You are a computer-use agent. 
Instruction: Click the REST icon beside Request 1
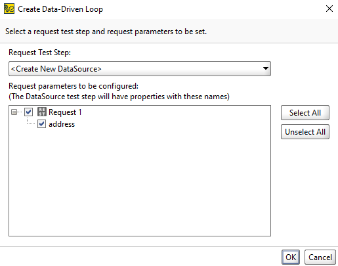pyautogui.click(x=41, y=112)
